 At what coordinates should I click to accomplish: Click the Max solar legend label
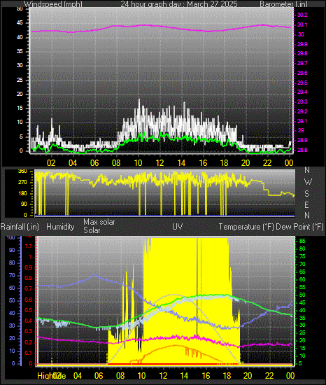pos(99,222)
